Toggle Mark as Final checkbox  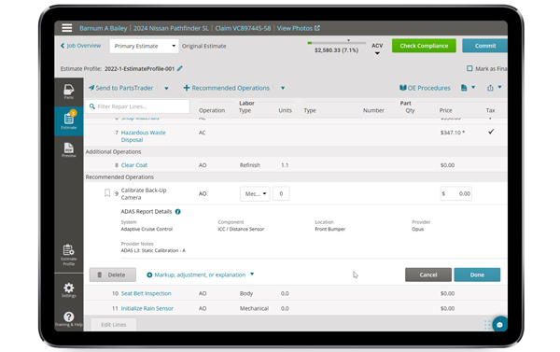coord(469,68)
